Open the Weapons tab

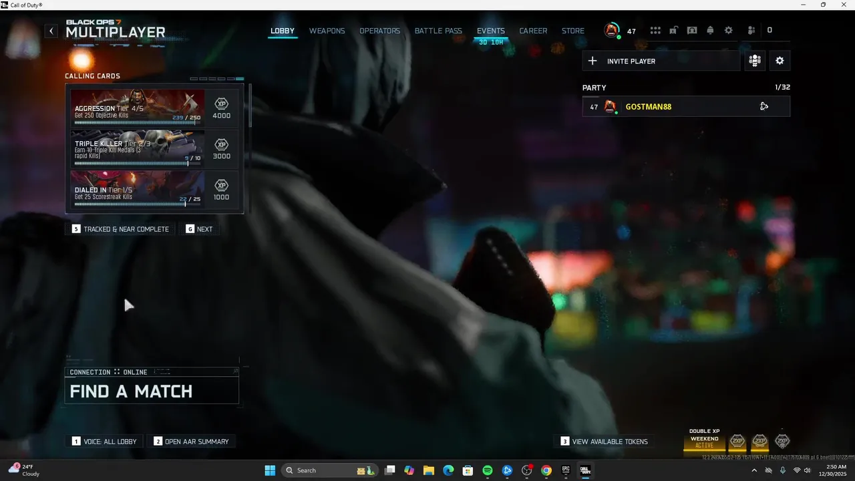(327, 31)
